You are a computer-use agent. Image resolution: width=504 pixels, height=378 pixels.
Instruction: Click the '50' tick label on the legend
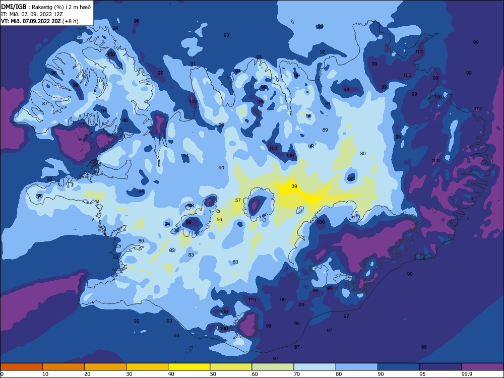(x=213, y=374)
